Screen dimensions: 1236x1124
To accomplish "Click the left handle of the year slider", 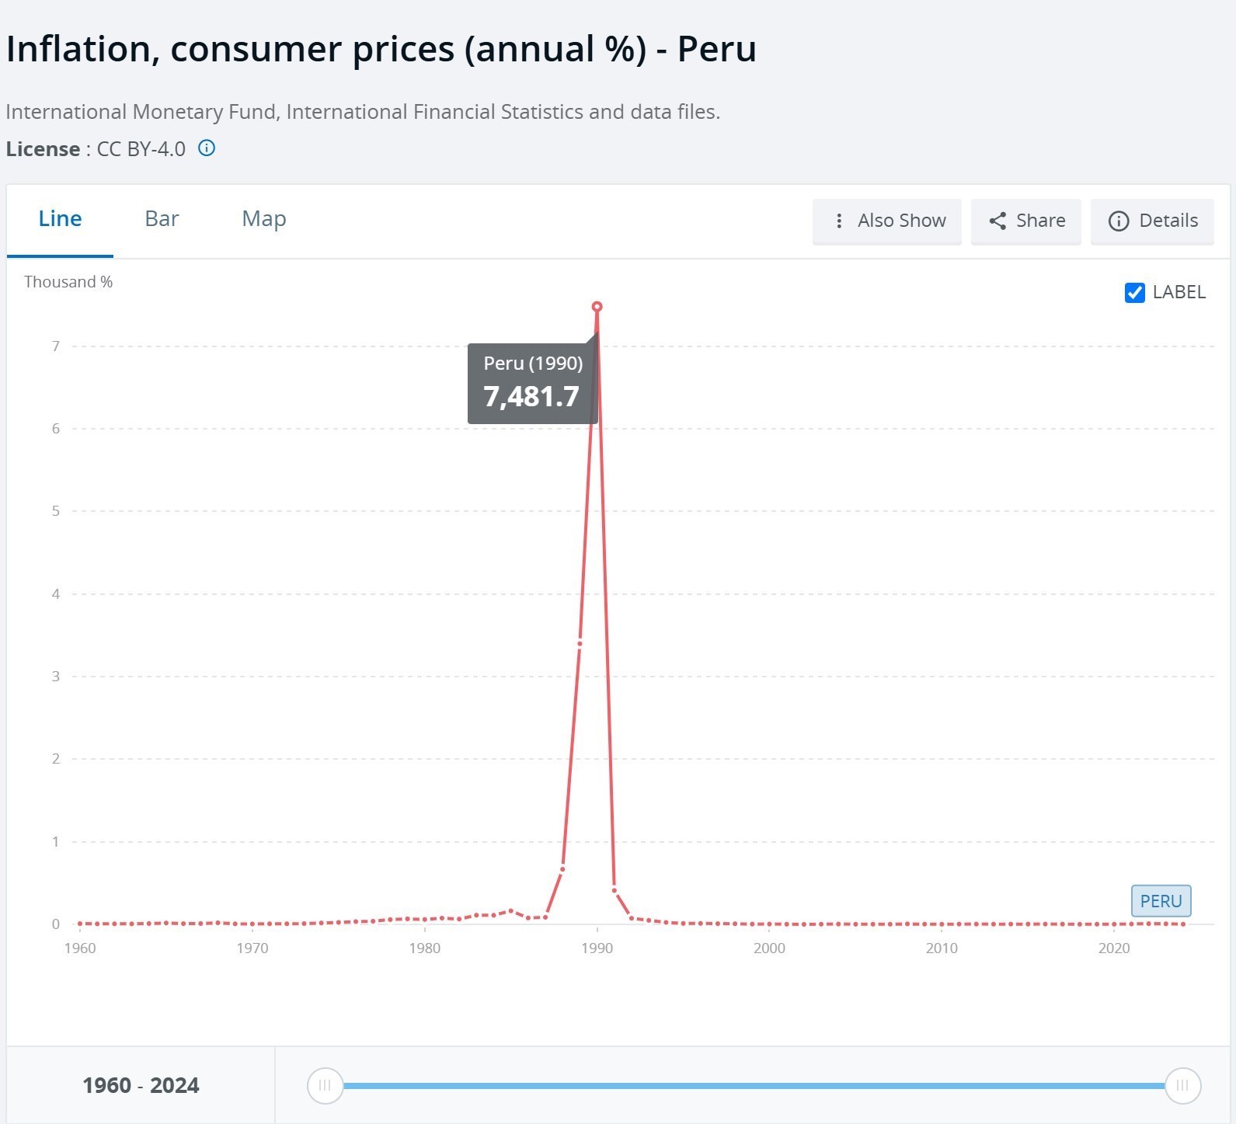I will [x=325, y=1085].
